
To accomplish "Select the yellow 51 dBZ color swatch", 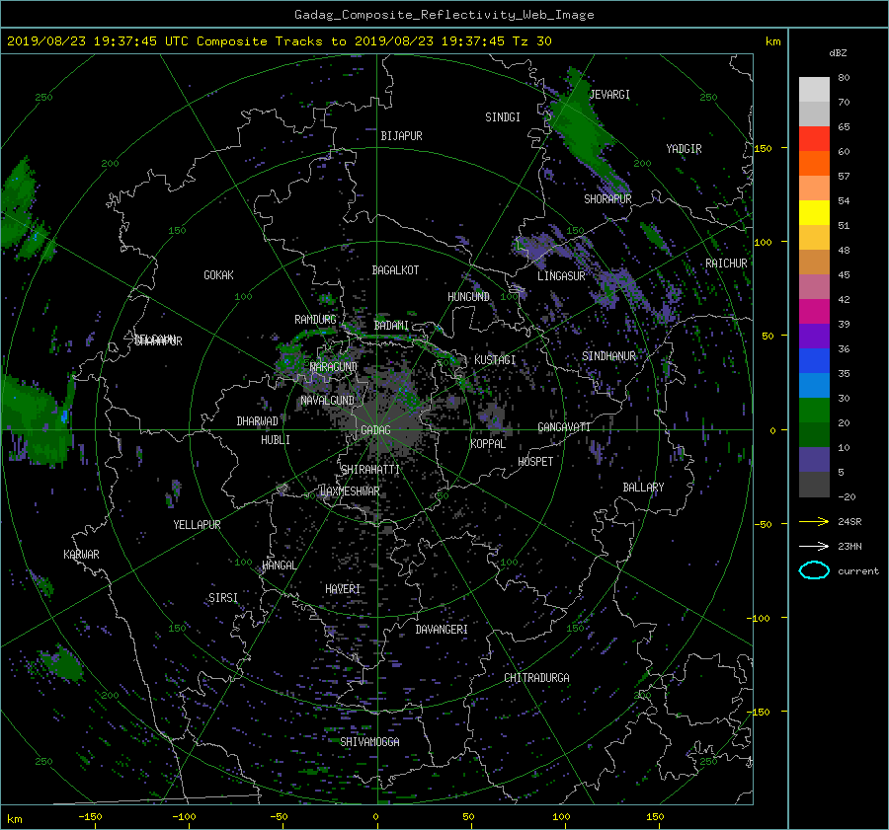I will [814, 212].
